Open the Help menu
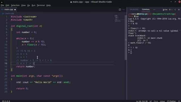This screenshot has width=181, height=102. coord(48,5)
